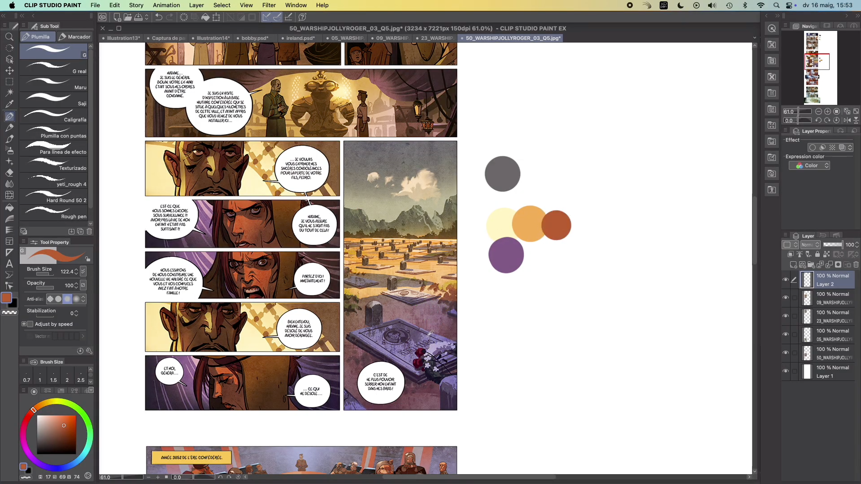Enable Adjust by speed checkbox
Image resolution: width=861 pixels, height=484 pixels.
tap(30, 324)
